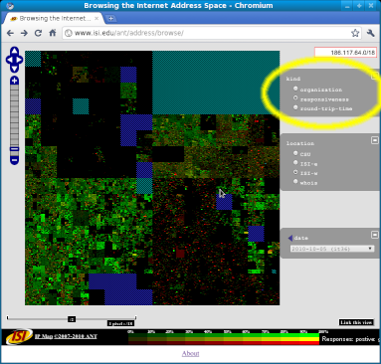
Task: Click the globe icon in the address bar
Action: (x=69, y=33)
